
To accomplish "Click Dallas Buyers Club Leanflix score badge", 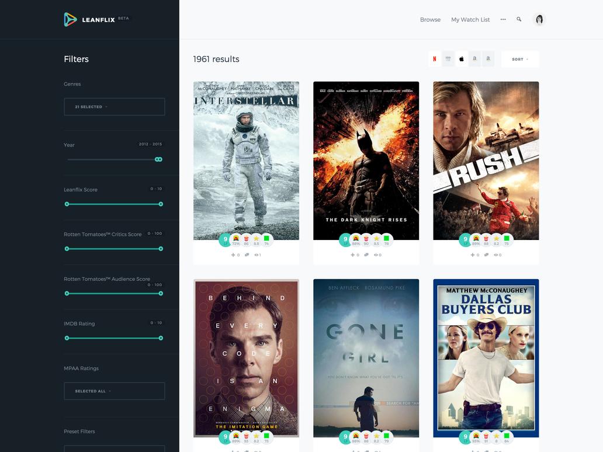I will click(465, 437).
